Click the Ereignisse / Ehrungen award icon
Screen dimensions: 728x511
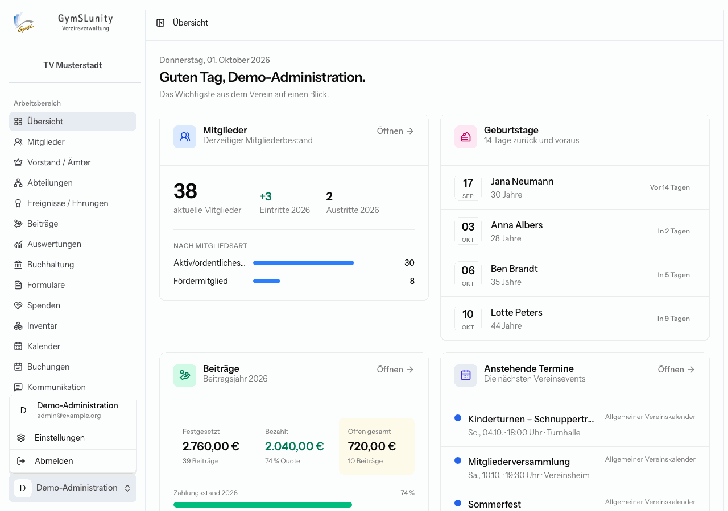pyautogui.click(x=18, y=203)
